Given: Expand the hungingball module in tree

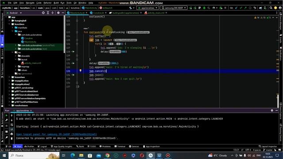Looking at the screenshot, I should [9, 21].
